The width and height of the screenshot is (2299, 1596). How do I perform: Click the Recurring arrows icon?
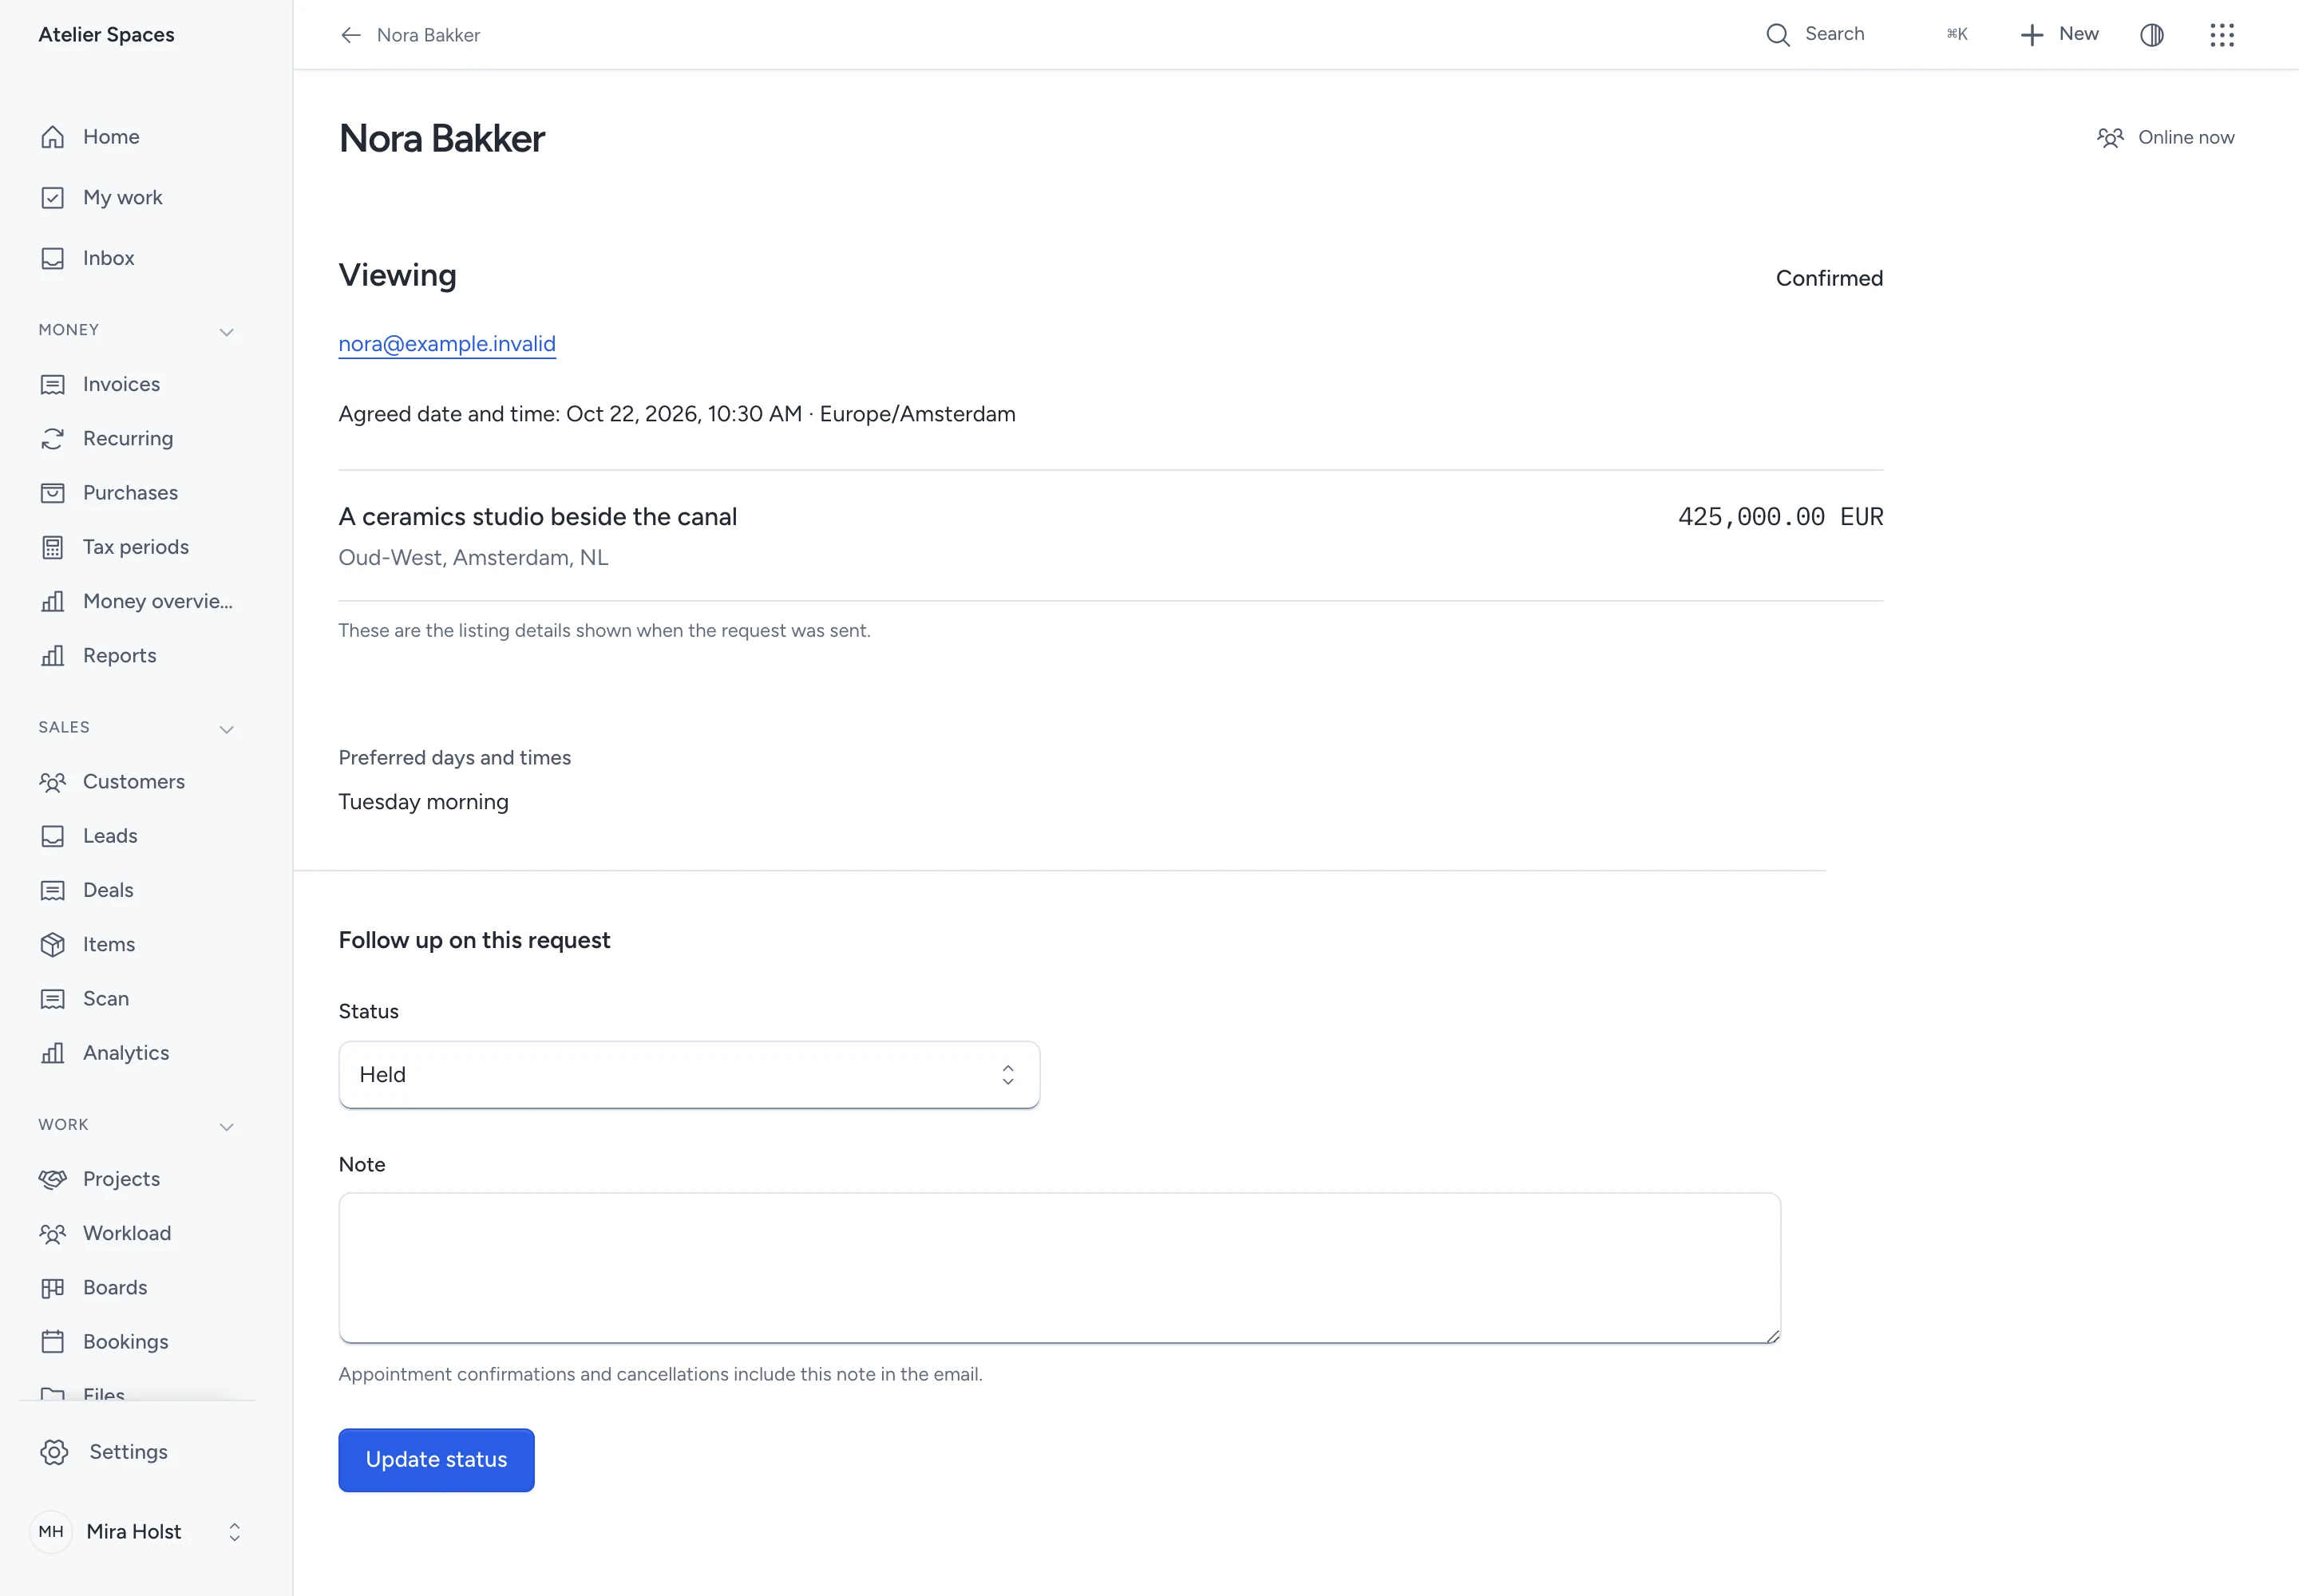pos(53,439)
